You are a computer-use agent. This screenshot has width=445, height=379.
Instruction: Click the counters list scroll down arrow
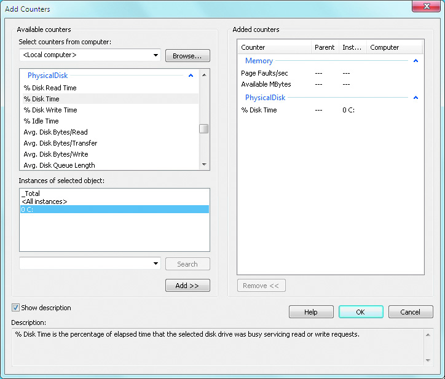point(204,165)
